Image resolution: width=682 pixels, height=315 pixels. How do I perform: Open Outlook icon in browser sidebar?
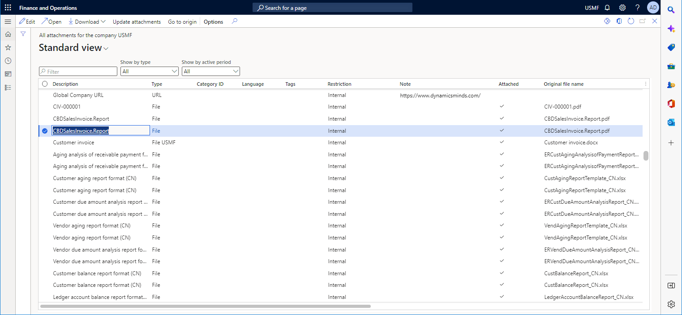click(x=671, y=122)
